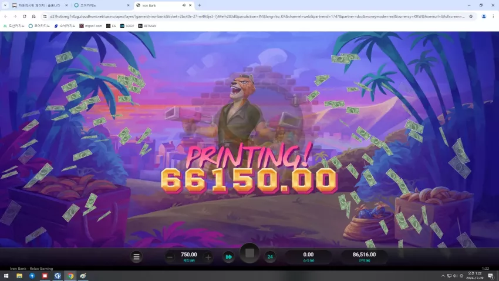Screen dimensions: 499x281
Task: Open the EA bookmark
Action: click(x=111, y=26)
